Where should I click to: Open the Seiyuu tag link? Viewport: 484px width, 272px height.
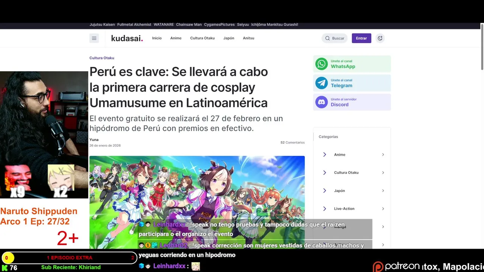pyautogui.click(x=243, y=25)
